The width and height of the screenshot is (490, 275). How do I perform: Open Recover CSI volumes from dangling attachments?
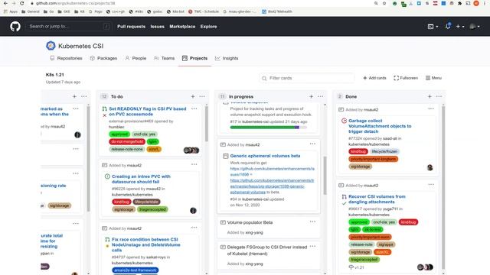click(x=377, y=199)
